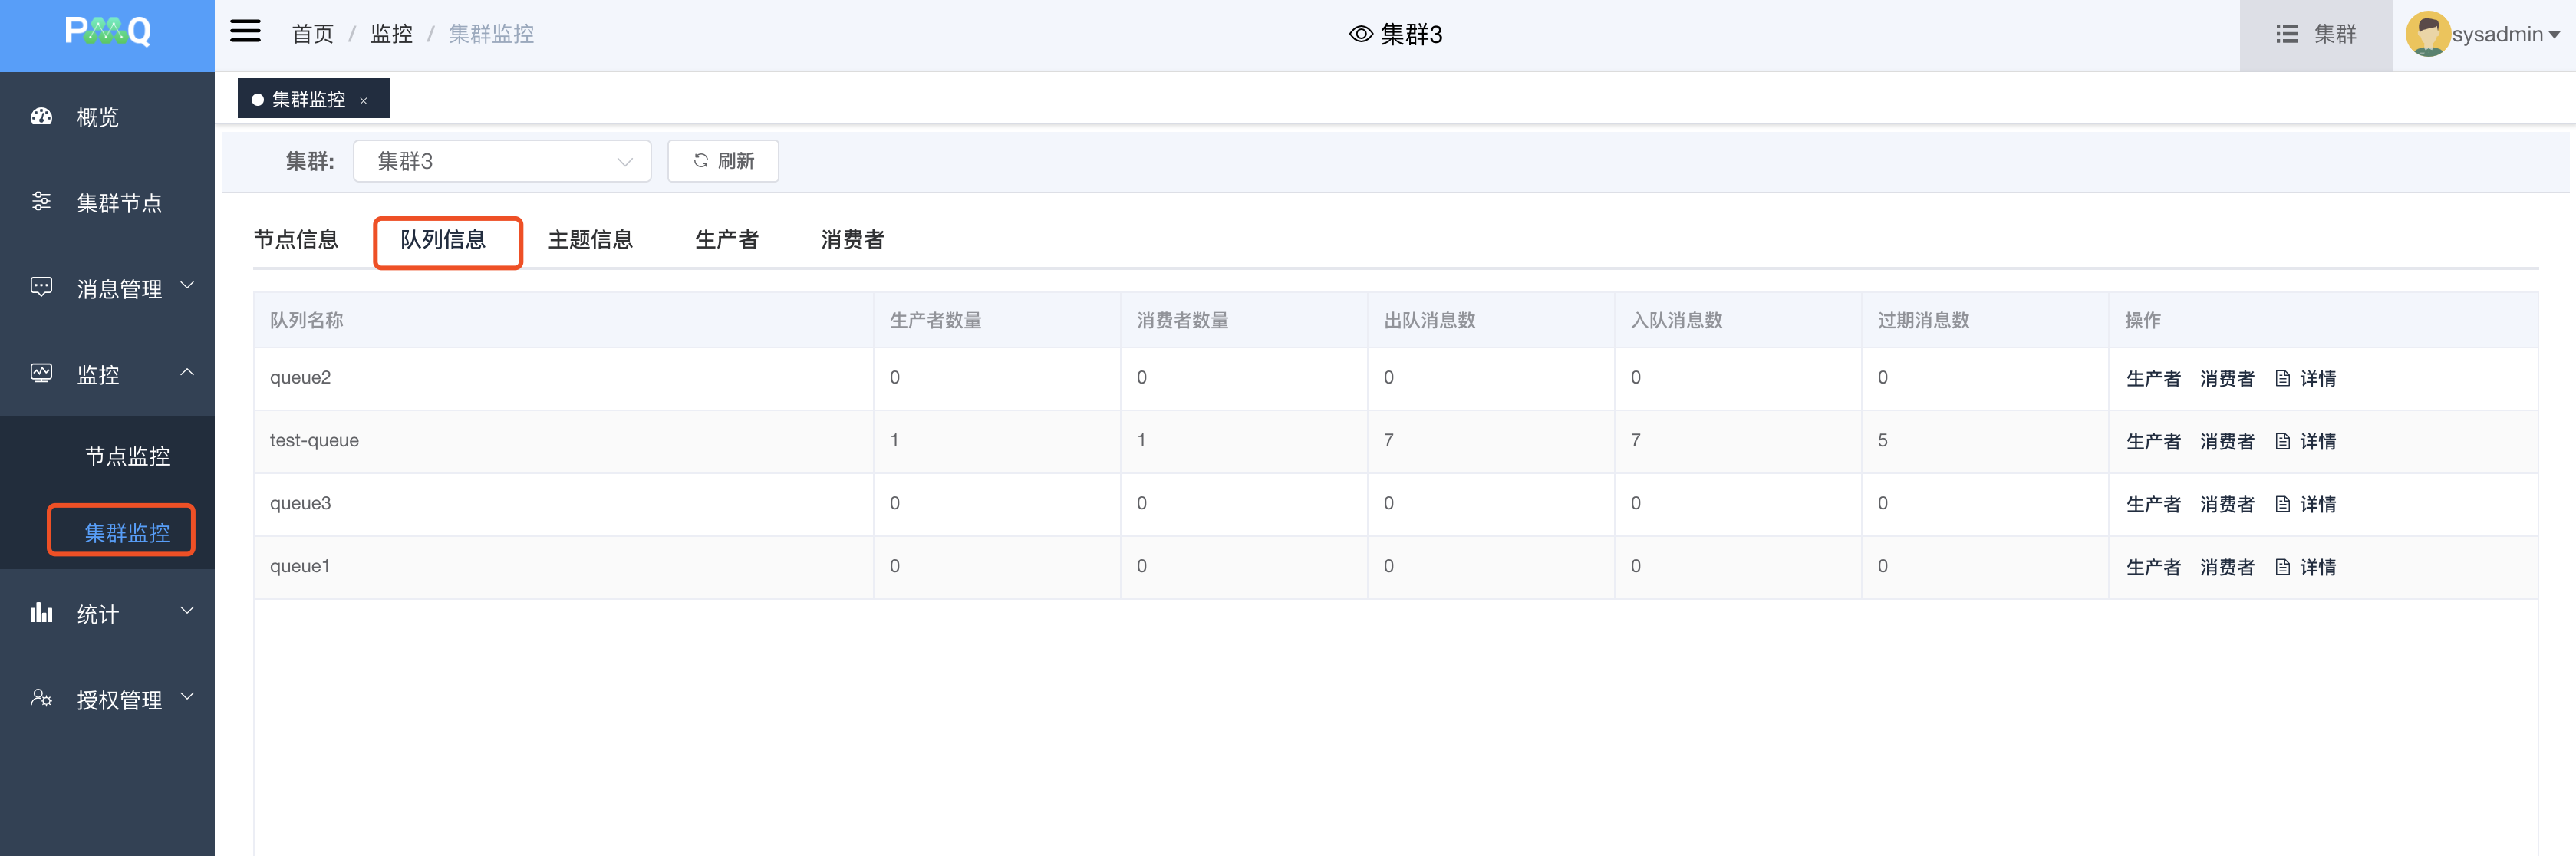Open the 集群3 cluster dropdown
Screen dimensions: 2576x856
[x=502, y=162]
